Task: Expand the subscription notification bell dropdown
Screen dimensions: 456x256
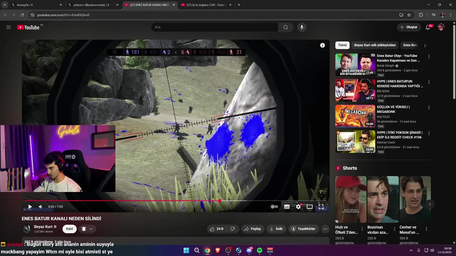Action: (87, 229)
